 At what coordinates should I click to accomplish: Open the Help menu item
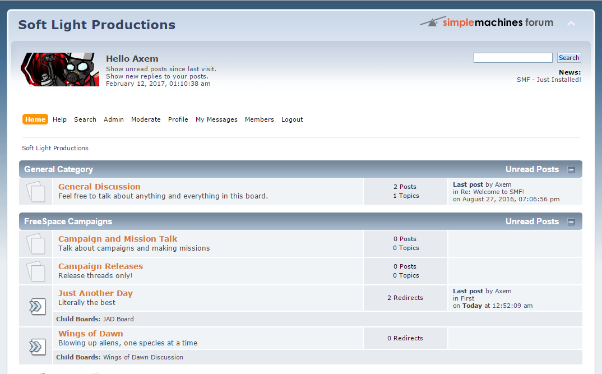(x=59, y=119)
